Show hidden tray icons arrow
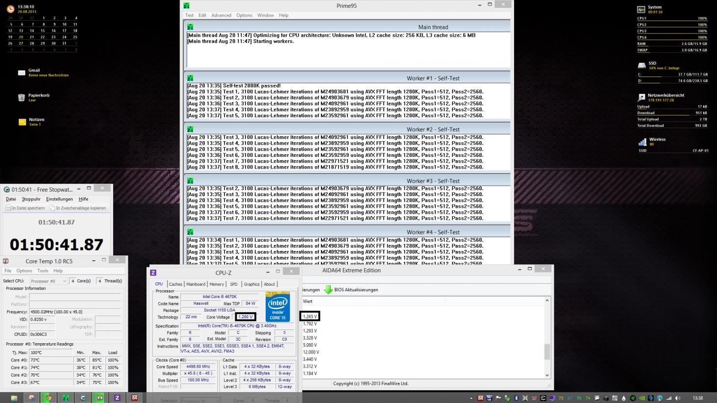Screen dimensions: 717x403 [x=471, y=398]
